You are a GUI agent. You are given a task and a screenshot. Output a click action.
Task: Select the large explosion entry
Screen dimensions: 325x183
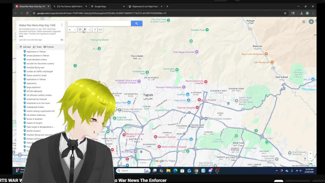click(33, 87)
